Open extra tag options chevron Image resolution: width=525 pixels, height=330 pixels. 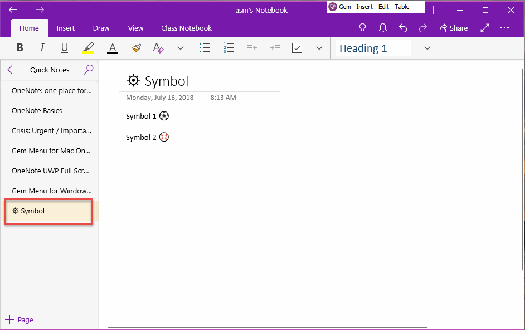pos(319,48)
